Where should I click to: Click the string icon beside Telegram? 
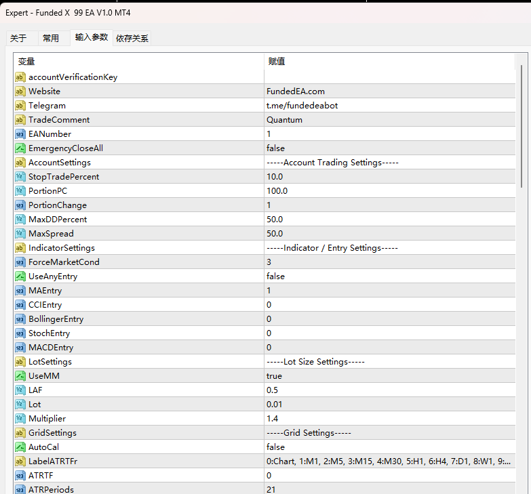20,106
